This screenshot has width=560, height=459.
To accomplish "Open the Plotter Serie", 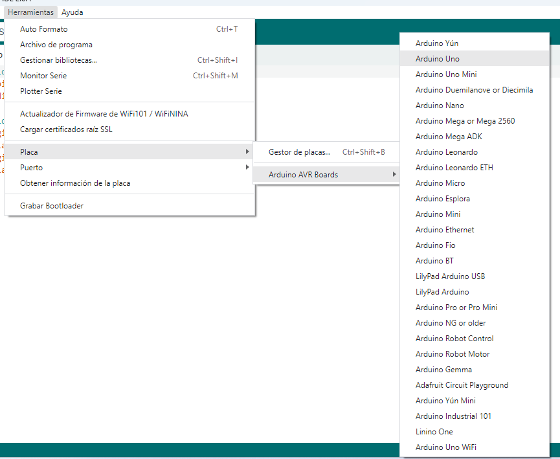I will [41, 91].
